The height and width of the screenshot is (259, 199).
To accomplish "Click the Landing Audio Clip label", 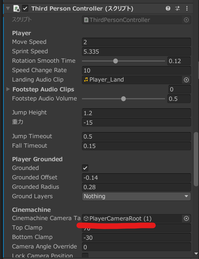I will click(38, 80).
